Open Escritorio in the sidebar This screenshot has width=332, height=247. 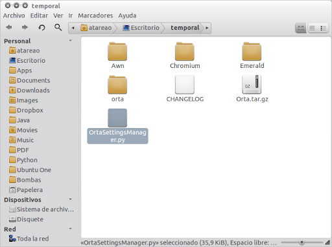point(27,60)
